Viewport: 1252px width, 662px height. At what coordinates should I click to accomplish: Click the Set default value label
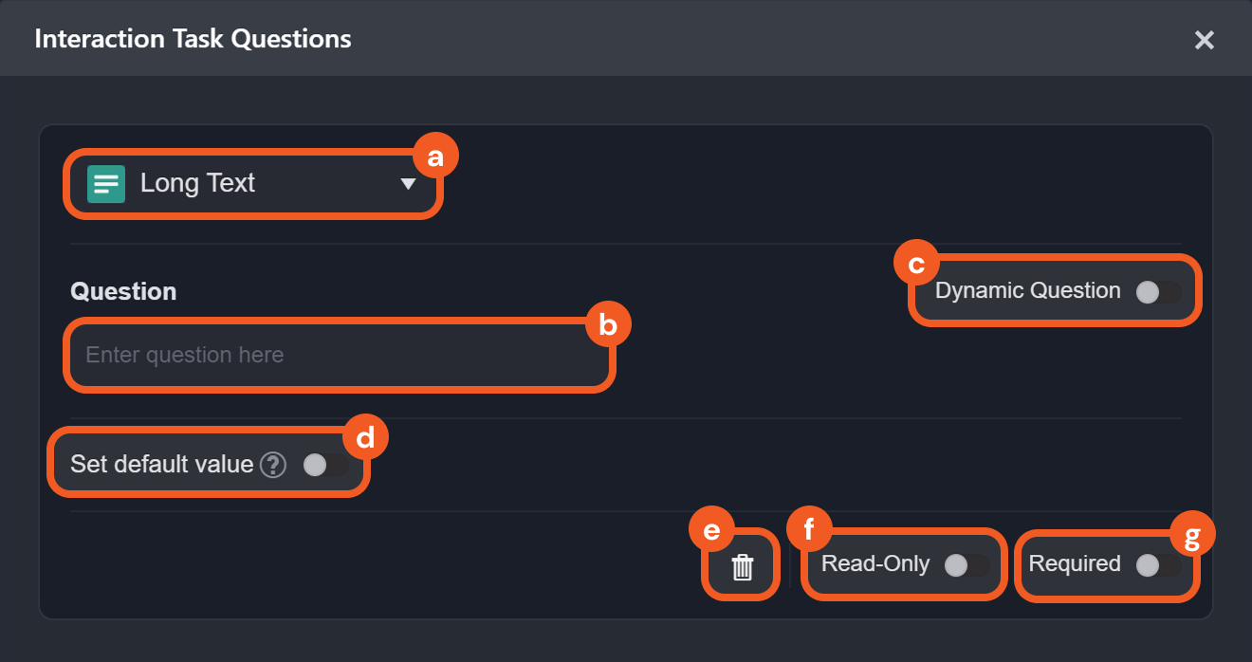tap(161, 465)
